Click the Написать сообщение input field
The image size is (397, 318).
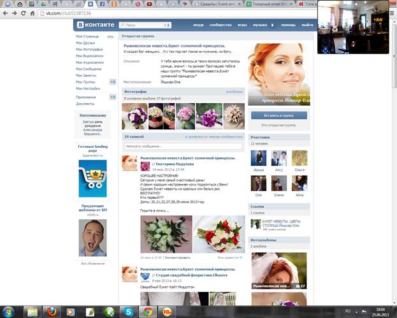(x=183, y=147)
